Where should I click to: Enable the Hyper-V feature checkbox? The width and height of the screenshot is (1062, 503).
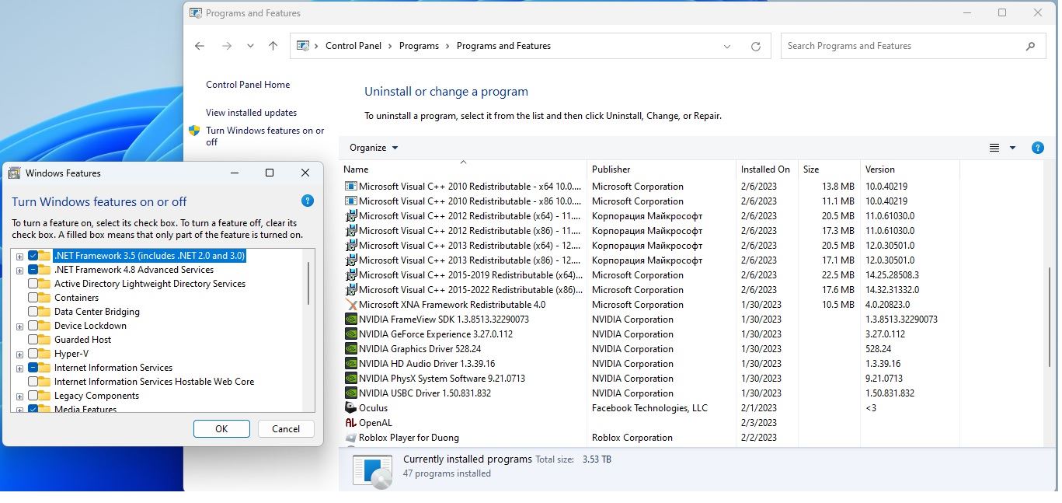pyautogui.click(x=33, y=354)
